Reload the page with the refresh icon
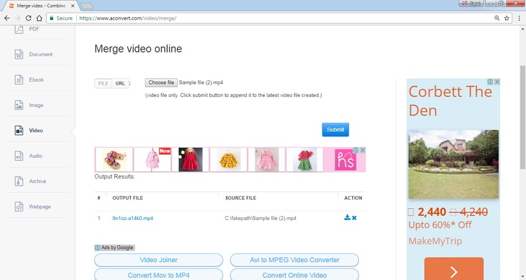This screenshot has height=280, width=526. click(x=29, y=19)
